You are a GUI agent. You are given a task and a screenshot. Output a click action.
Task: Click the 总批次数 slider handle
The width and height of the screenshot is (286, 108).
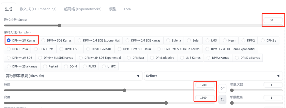232,90
